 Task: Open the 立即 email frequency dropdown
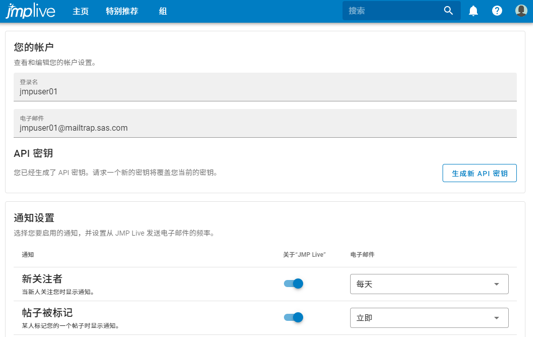429,317
